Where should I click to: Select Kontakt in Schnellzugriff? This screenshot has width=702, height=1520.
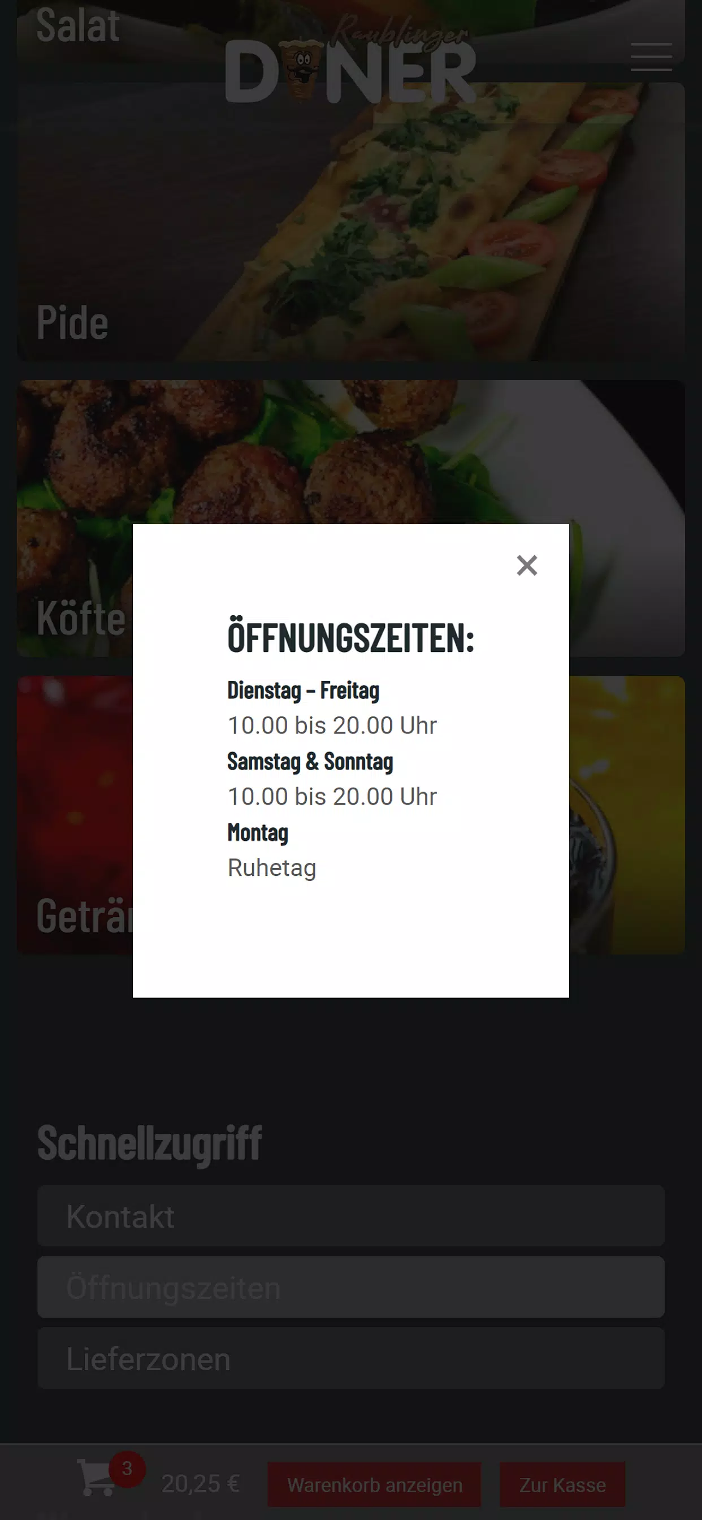point(350,1216)
